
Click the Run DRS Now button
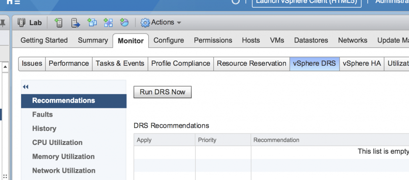tap(163, 92)
